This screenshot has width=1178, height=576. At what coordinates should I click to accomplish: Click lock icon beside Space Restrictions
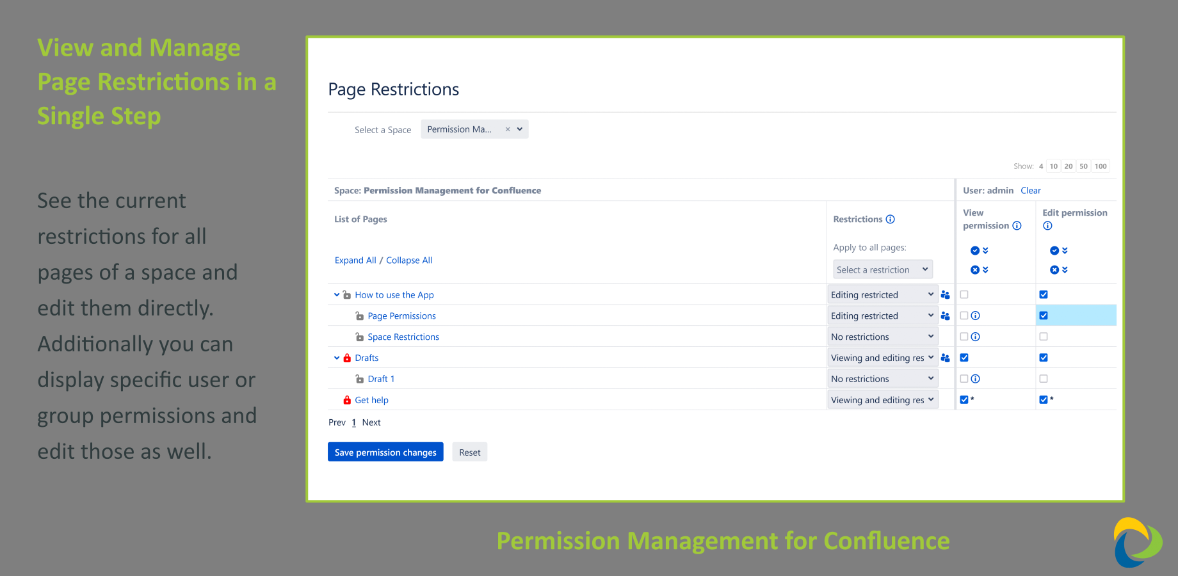(x=359, y=337)
